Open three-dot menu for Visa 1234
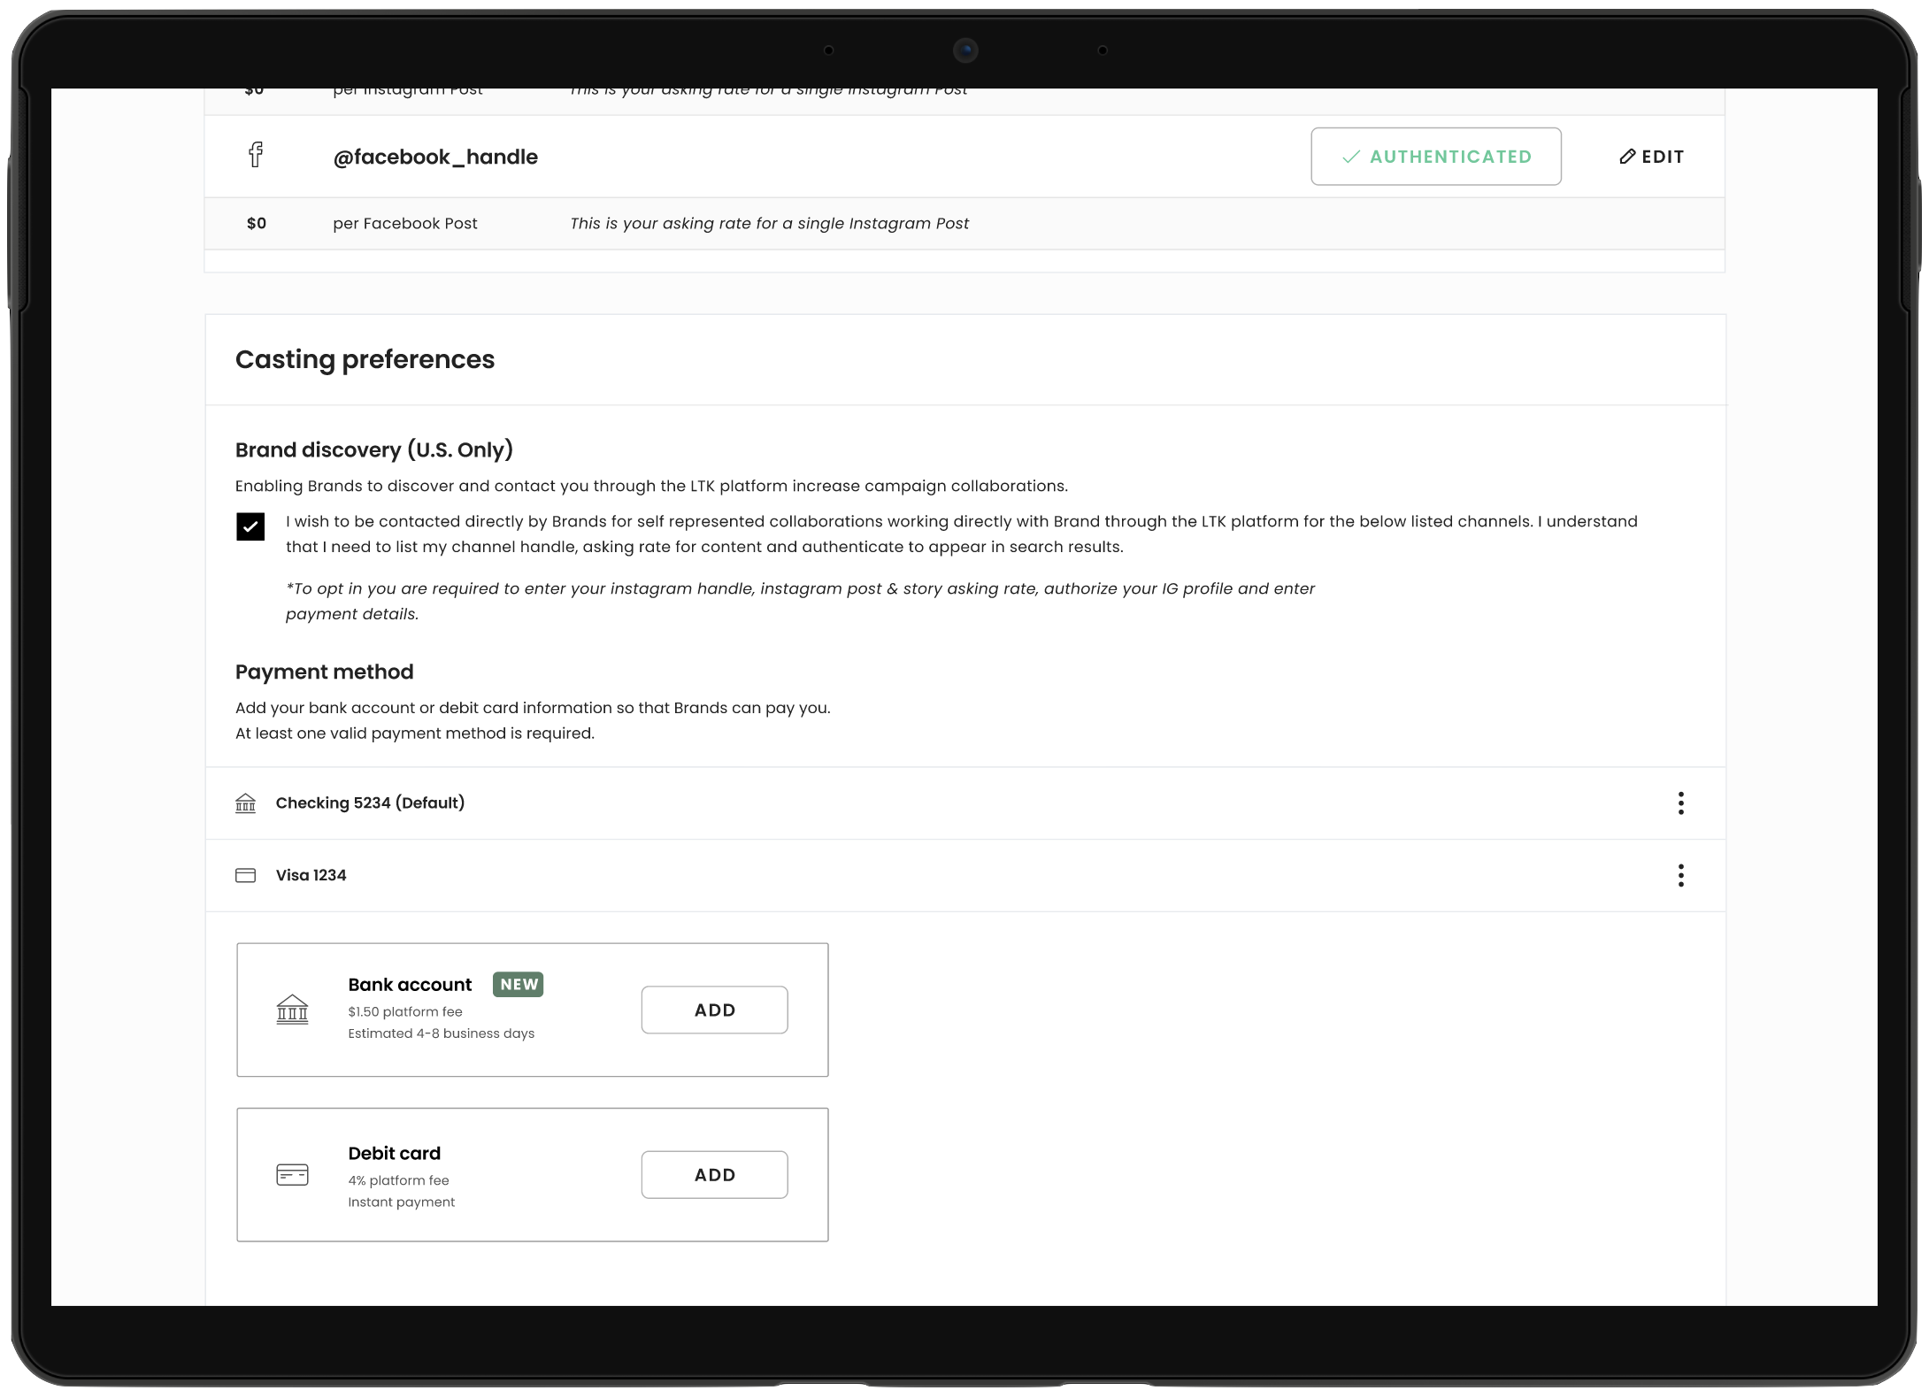The width and height of the screenshot is (1929, 1398). coord(1680,875)
